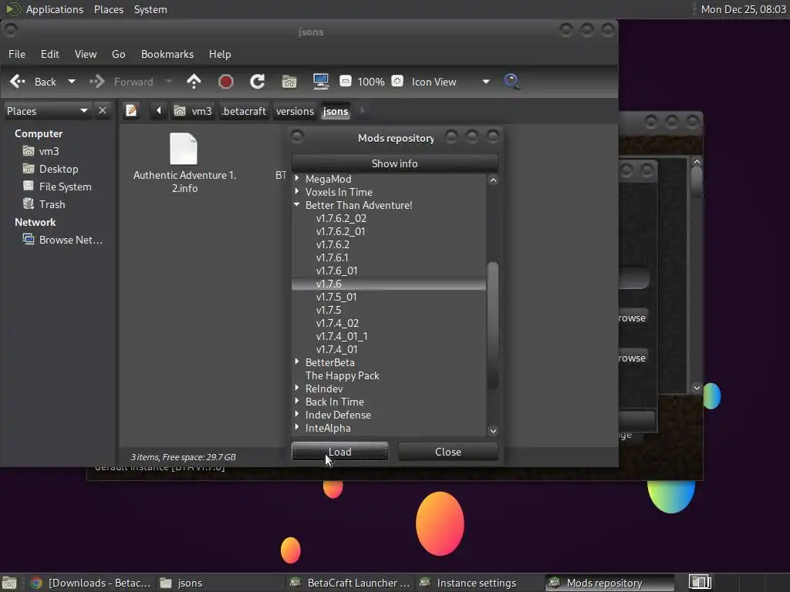Open the Computer toolbar icon
This screenshot has width=790, height=592.
coord(321,82)
